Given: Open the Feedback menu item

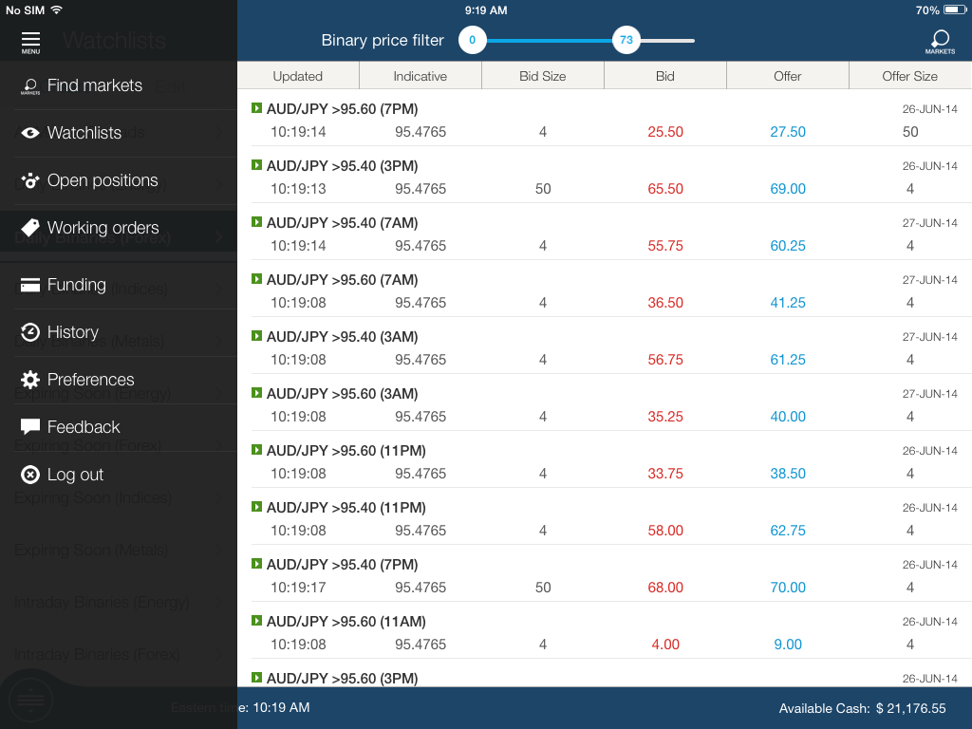Looking at the screenshot, I should pos(84,427).
